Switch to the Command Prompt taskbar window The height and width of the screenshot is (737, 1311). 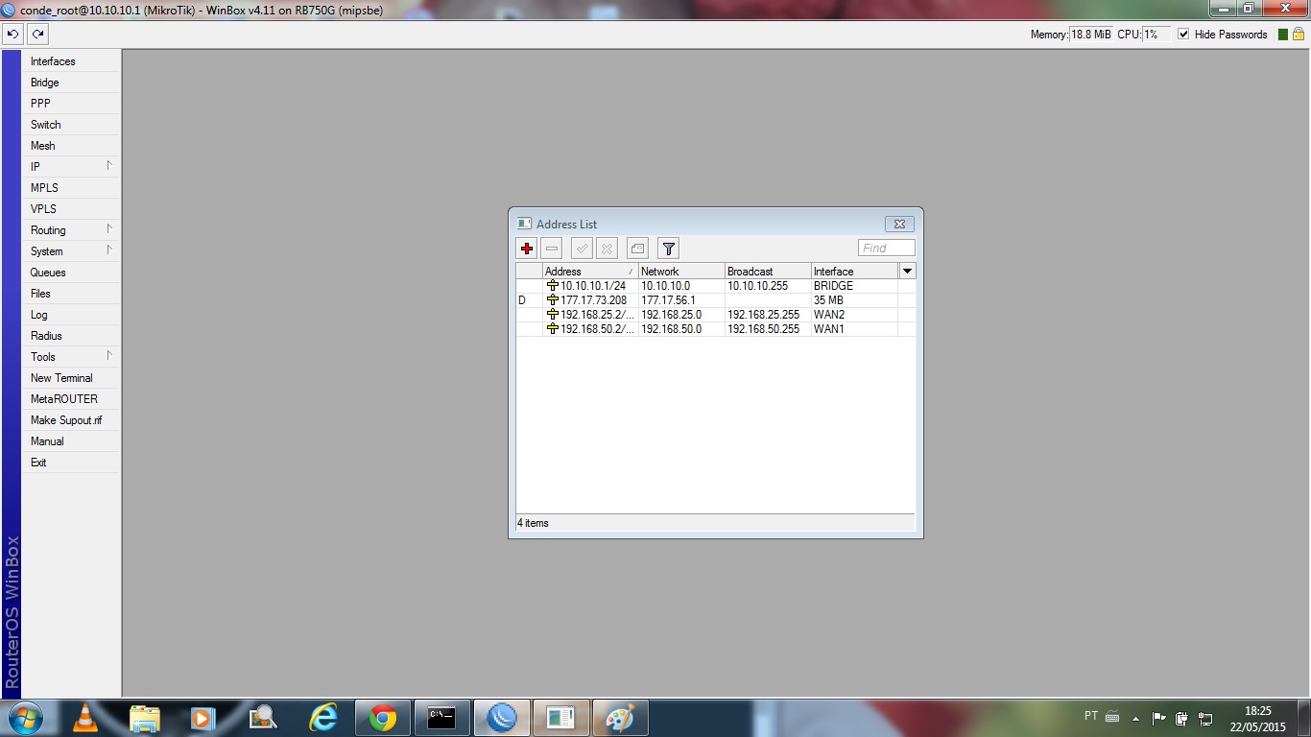441,718
